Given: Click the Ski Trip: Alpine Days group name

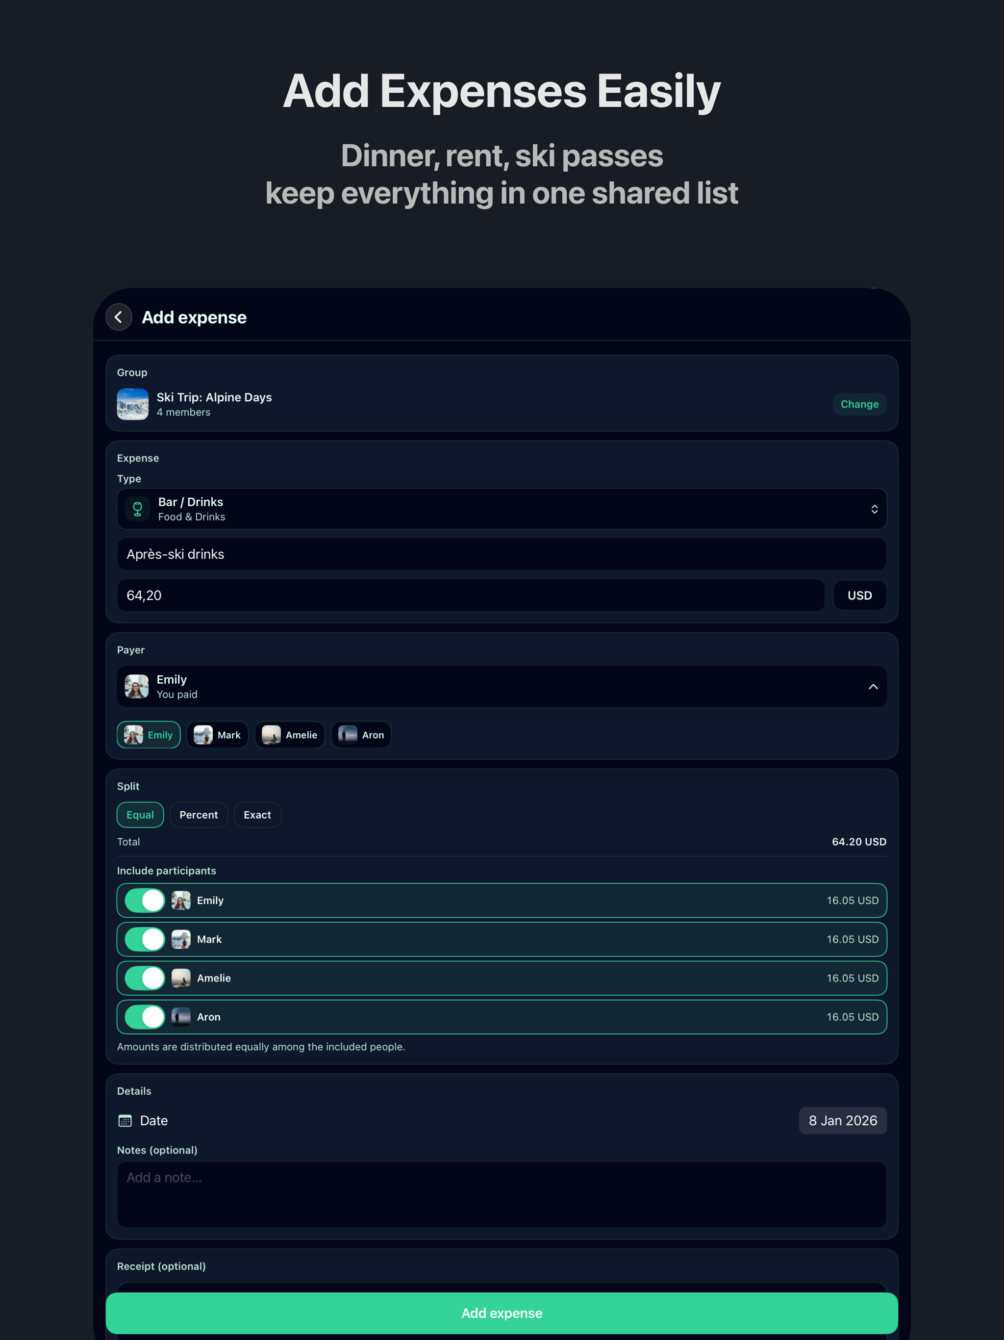Looking at the screenshot, I should 214,397.
